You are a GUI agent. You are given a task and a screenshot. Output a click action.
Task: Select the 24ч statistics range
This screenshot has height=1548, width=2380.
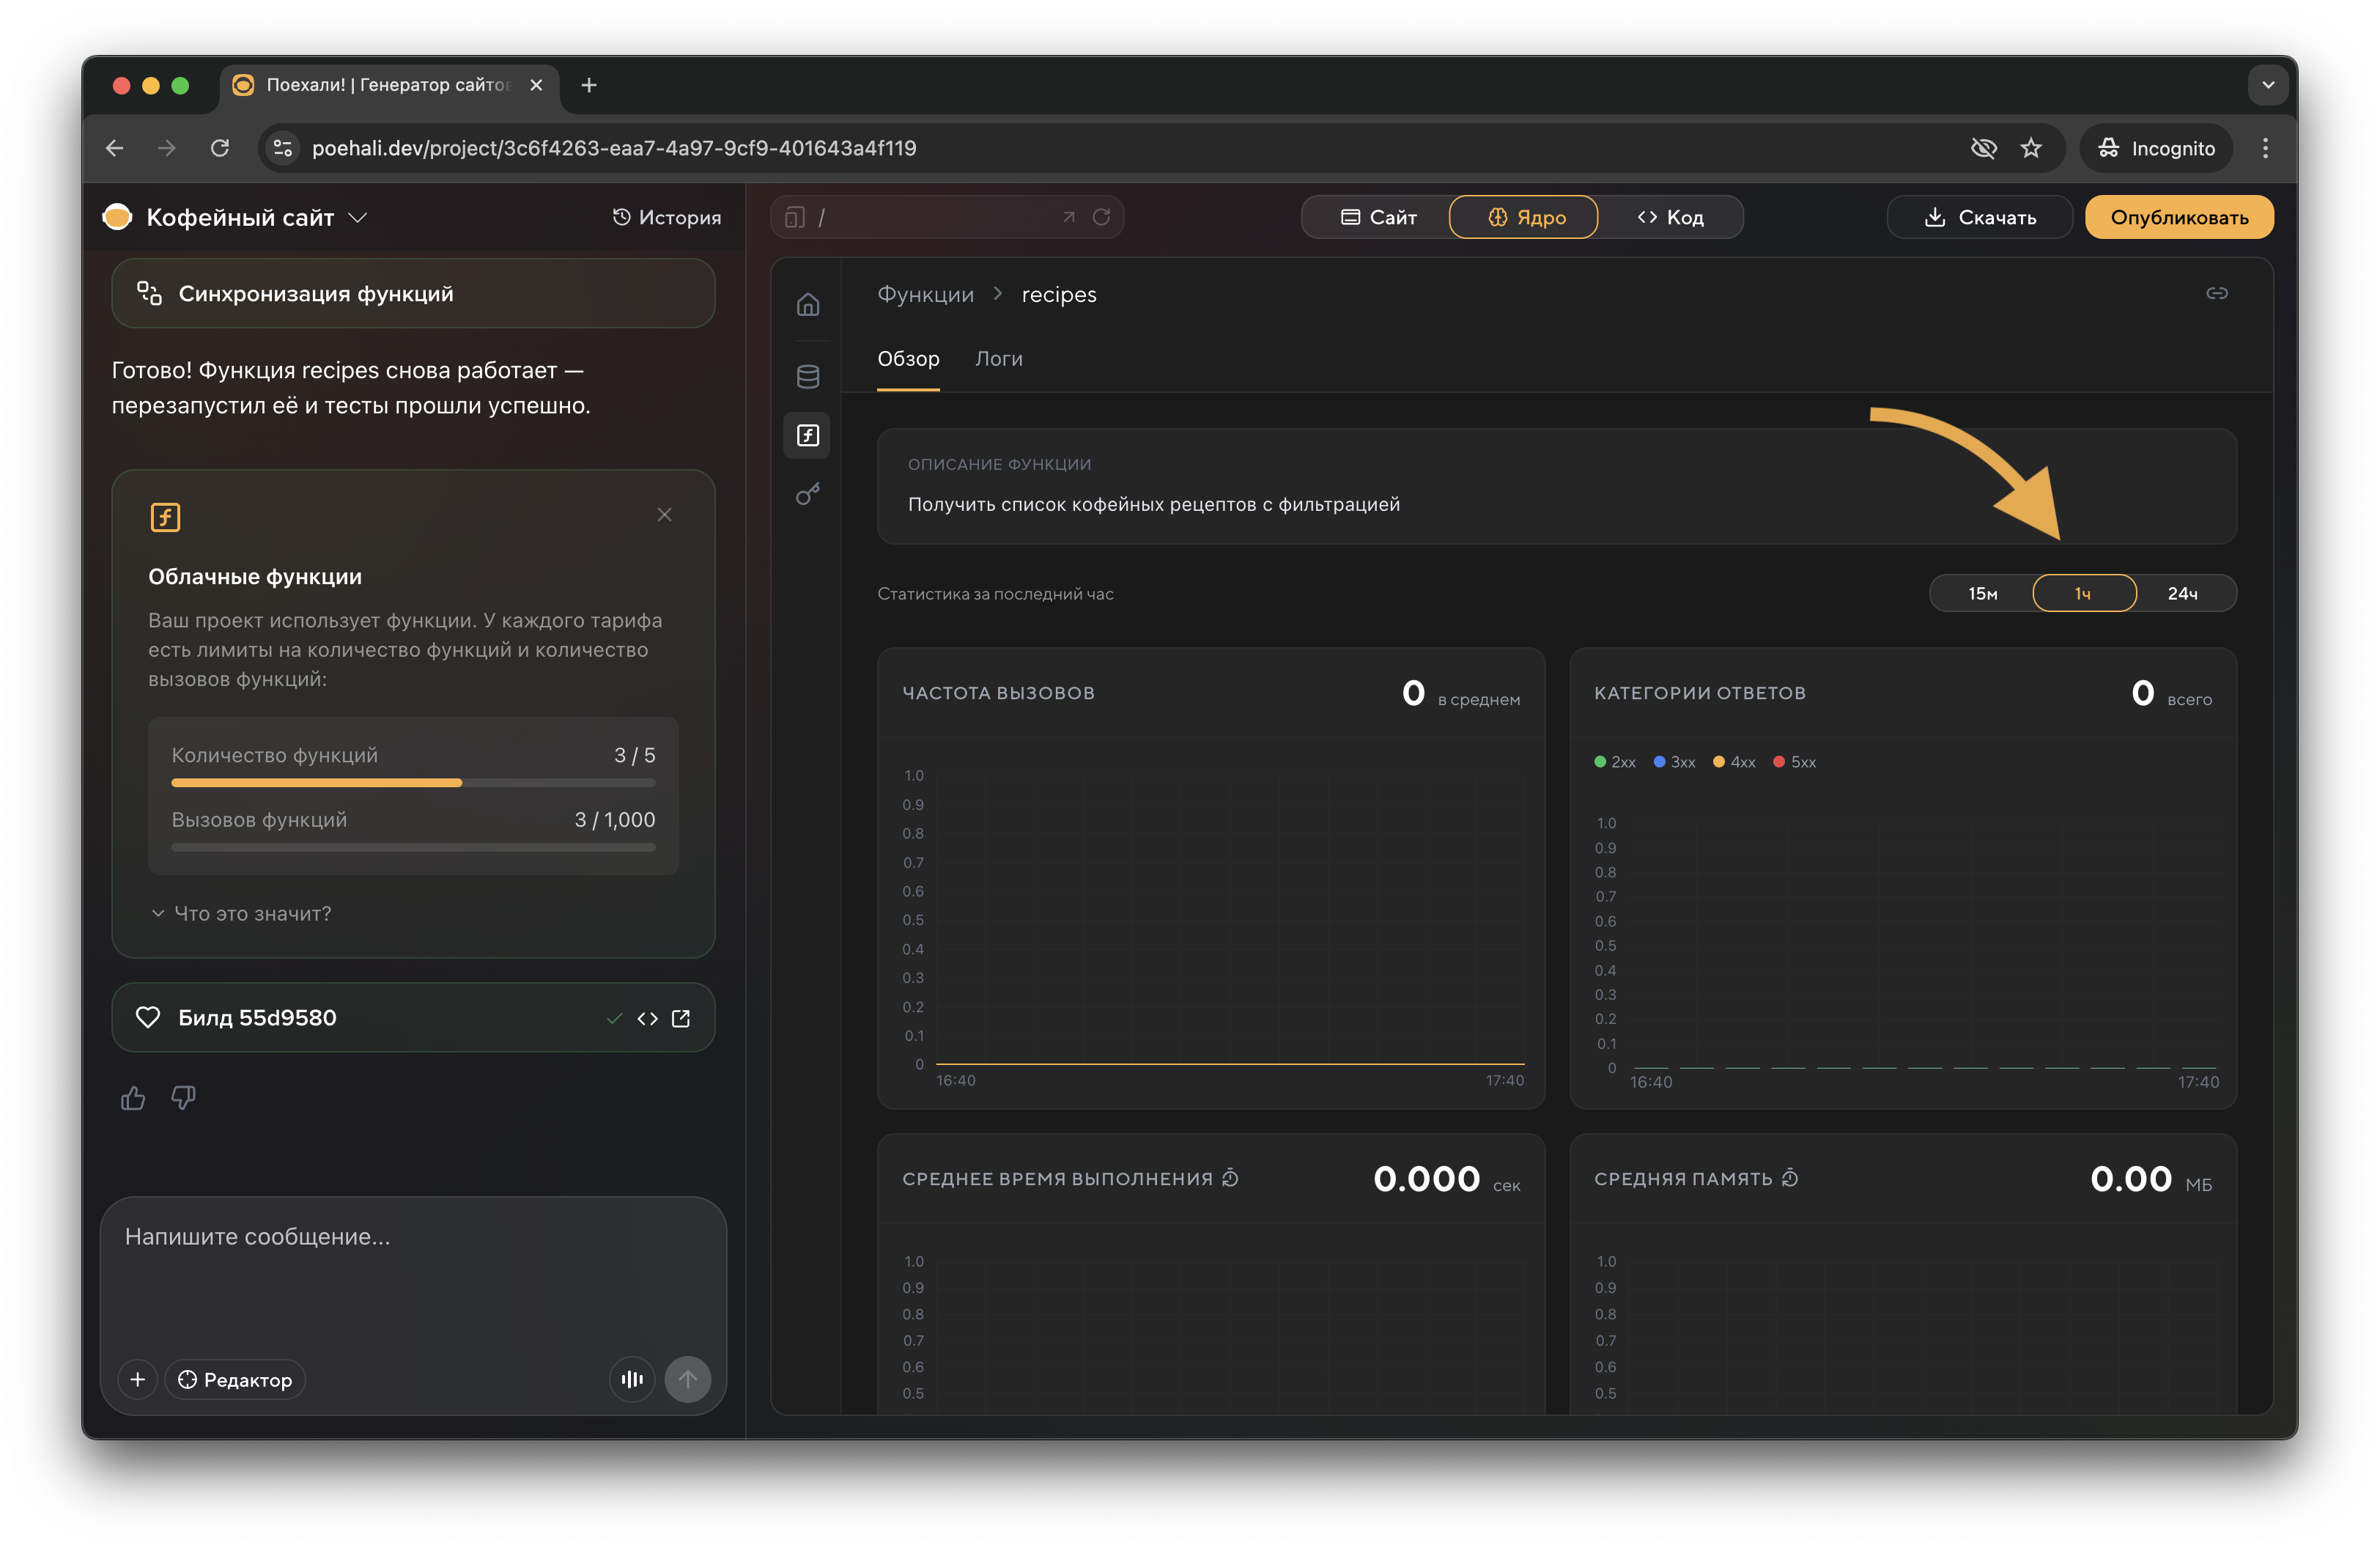point(2182,593)
